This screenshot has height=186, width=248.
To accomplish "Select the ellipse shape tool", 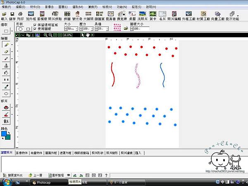I will coord(6,94).
